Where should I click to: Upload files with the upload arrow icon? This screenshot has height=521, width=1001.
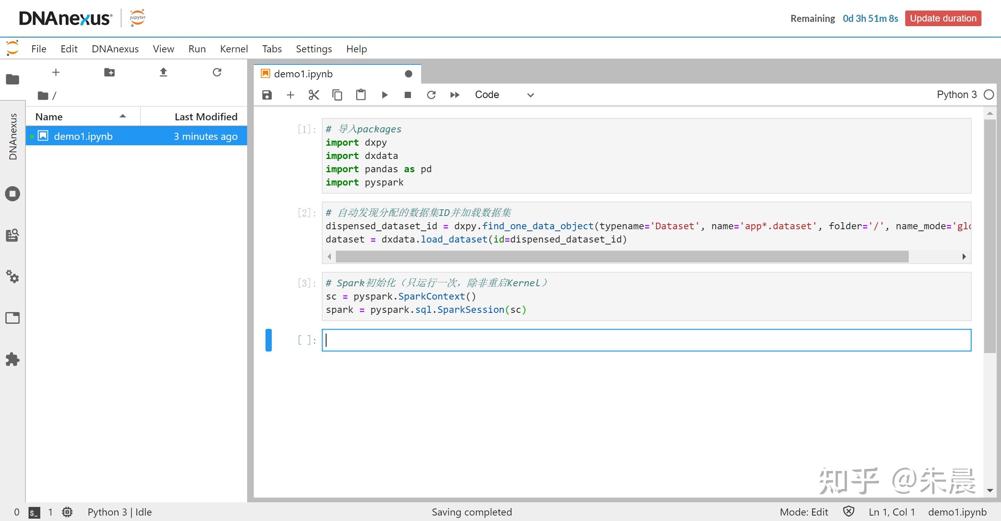tap(163, 72)
